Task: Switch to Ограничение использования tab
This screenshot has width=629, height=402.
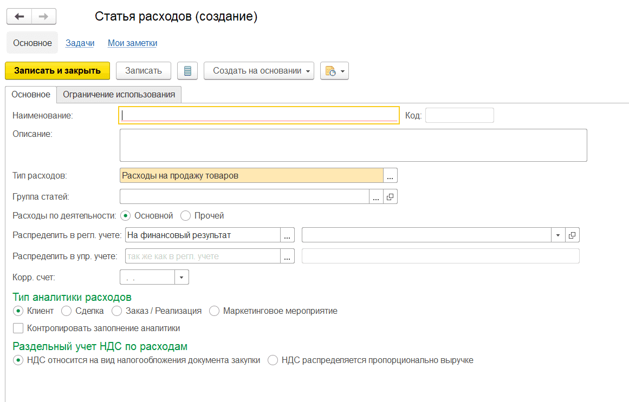Action: [119, 95]
